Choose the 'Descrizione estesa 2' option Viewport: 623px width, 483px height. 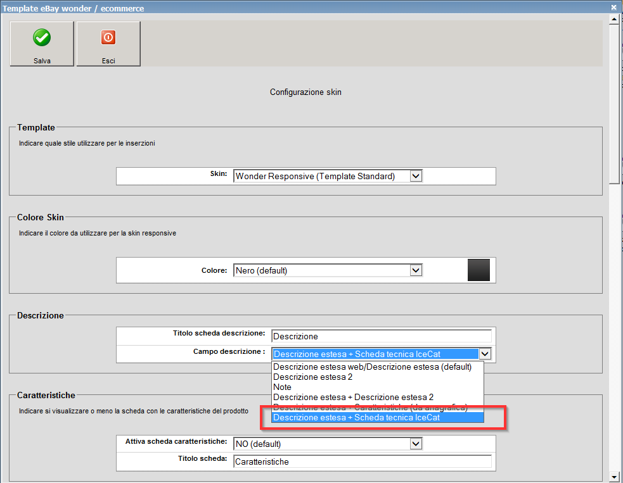pyautogui.click(x=378, y=377)
